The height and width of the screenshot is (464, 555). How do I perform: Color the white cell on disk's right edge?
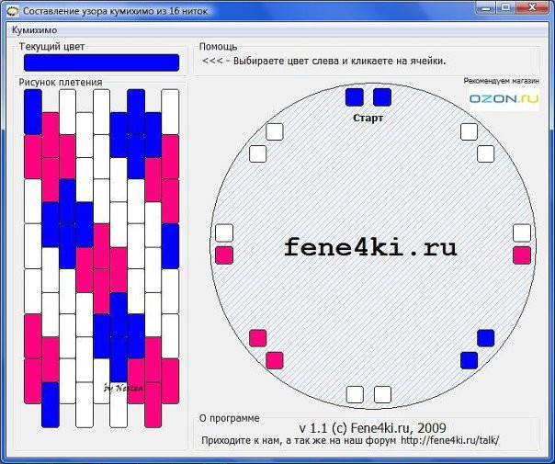pos(522,232)
